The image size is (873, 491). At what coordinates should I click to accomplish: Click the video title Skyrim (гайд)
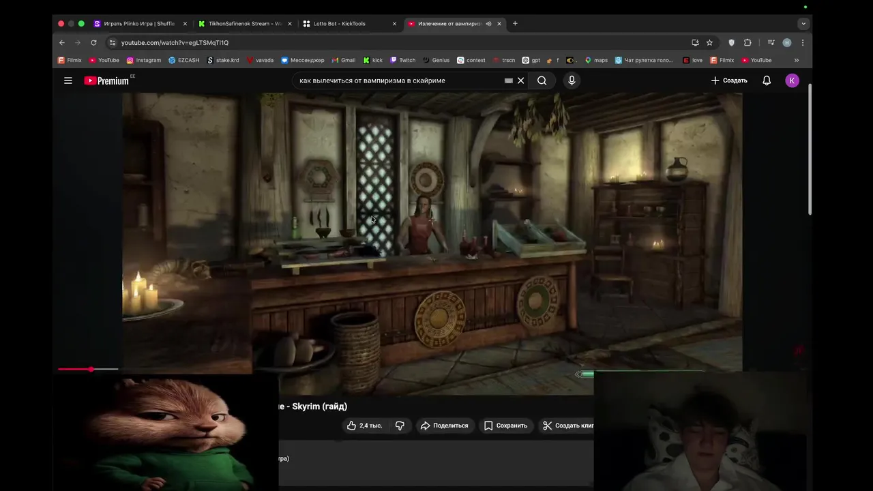pyautogui.click(x=314, y=406)
